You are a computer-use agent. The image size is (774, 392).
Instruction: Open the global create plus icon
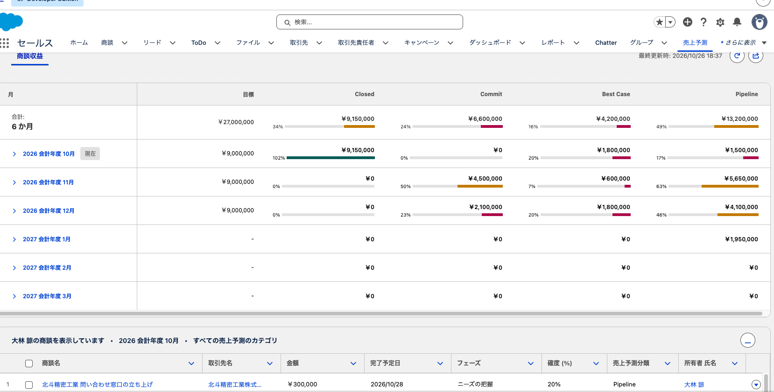point(688,22)
